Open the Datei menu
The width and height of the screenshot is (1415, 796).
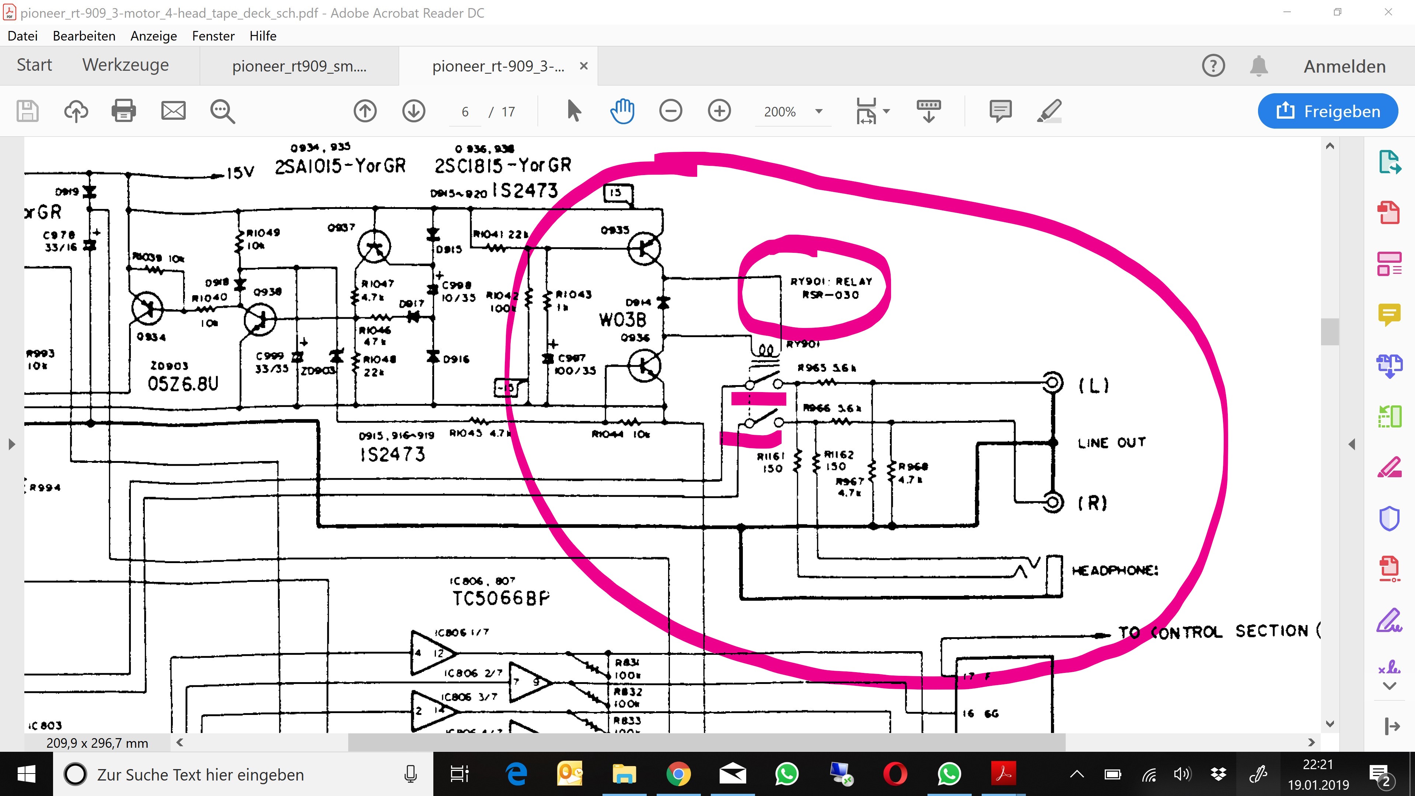coord(22,36)
